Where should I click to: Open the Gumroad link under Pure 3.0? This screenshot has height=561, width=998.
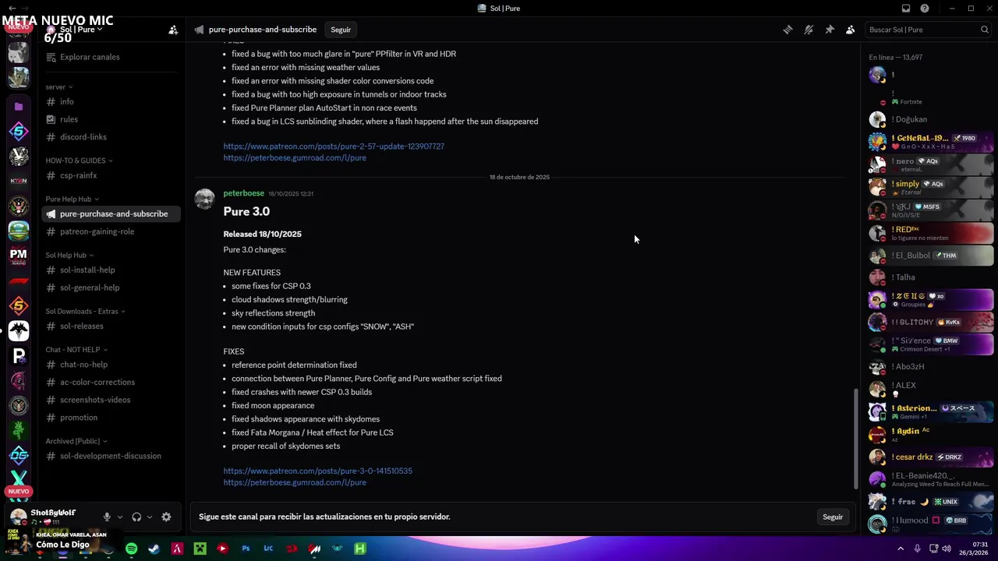tap(295, 482)
